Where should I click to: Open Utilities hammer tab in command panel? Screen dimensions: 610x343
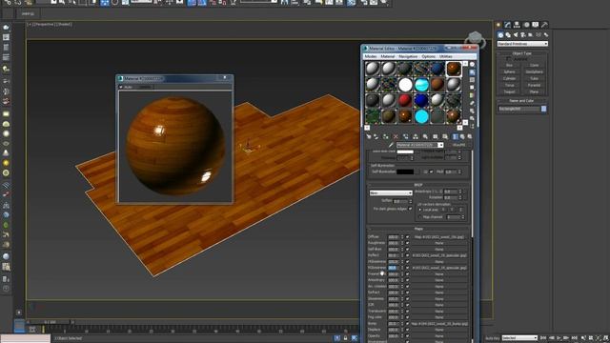point(544,25)
